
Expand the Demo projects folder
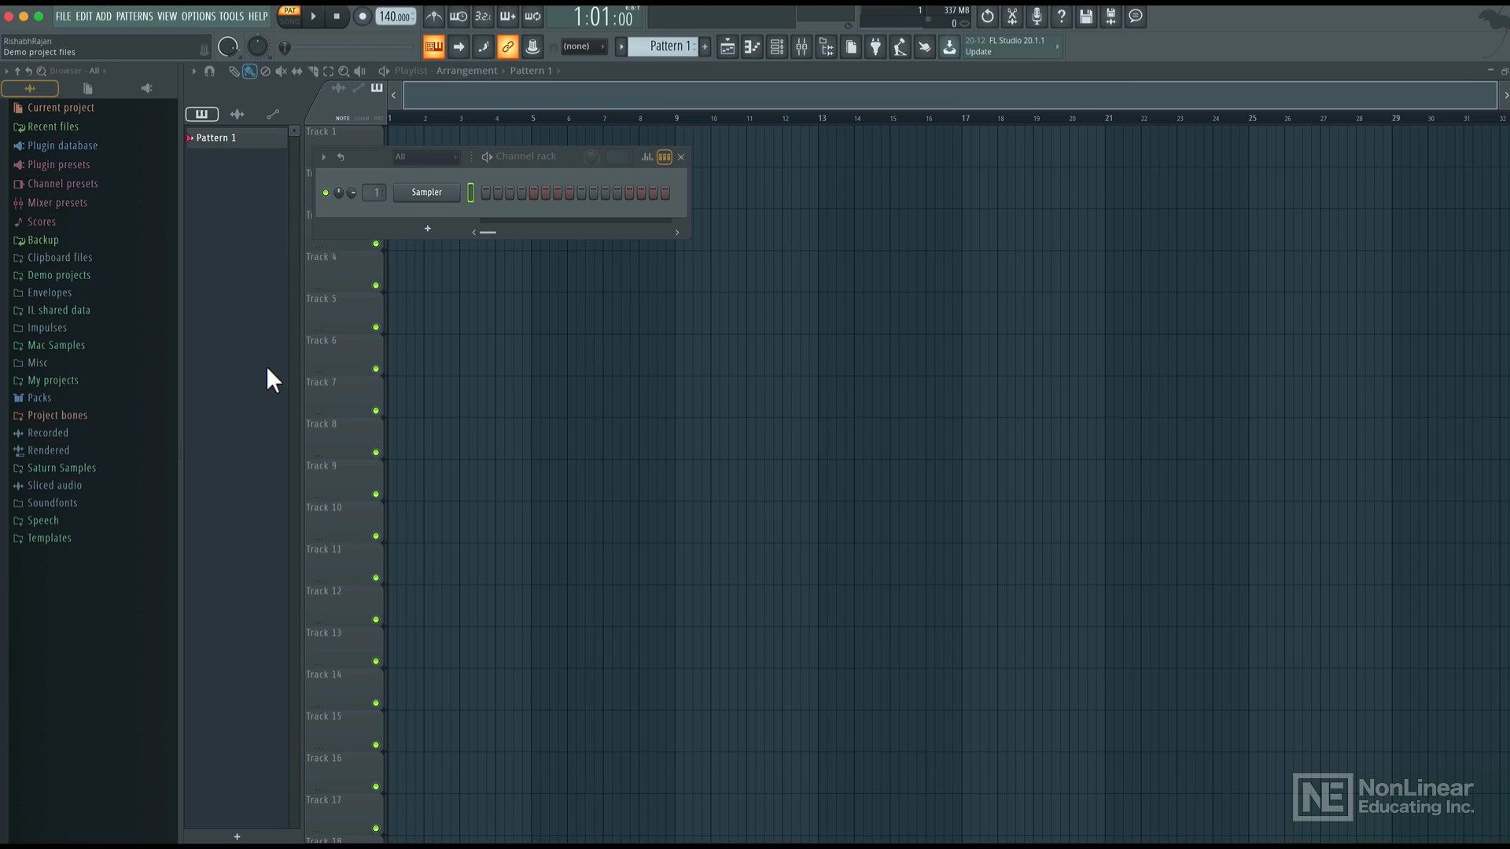(x=59, y=274)
